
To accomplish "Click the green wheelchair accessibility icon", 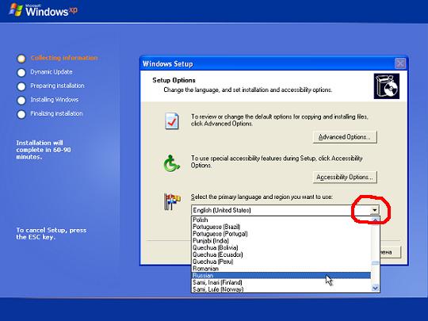I will pyautogui.click(x=171, y=163).
